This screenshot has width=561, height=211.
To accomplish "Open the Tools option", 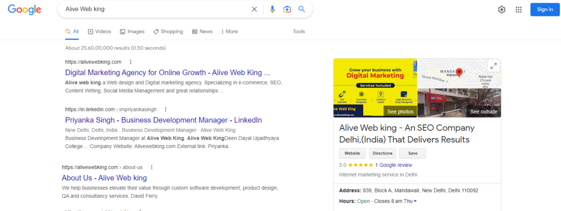I will [299, 31].
